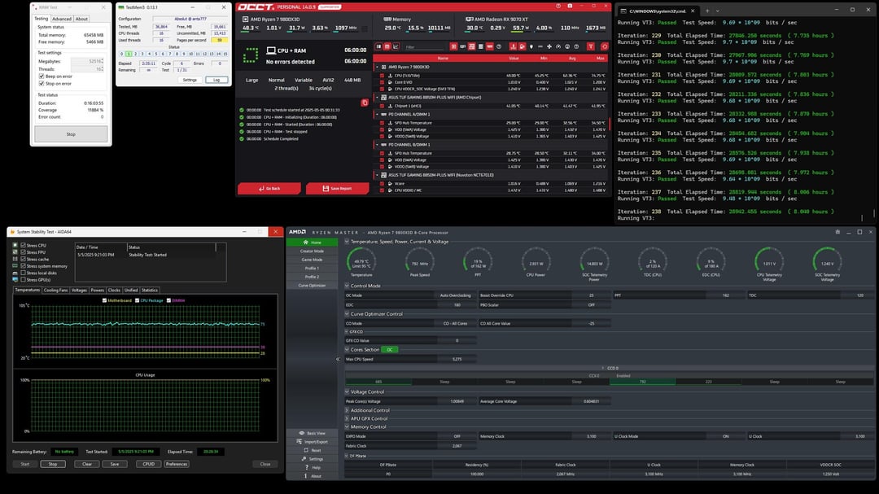
Task: Collapse the P0 CHANNEL A/DIMM 1 group
Action: point(378,115)
